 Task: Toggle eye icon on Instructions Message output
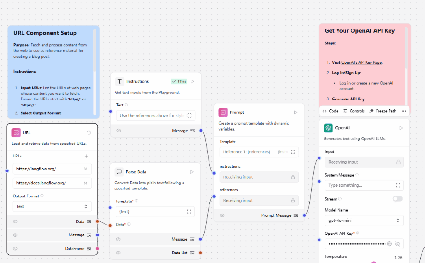[119, 131]
